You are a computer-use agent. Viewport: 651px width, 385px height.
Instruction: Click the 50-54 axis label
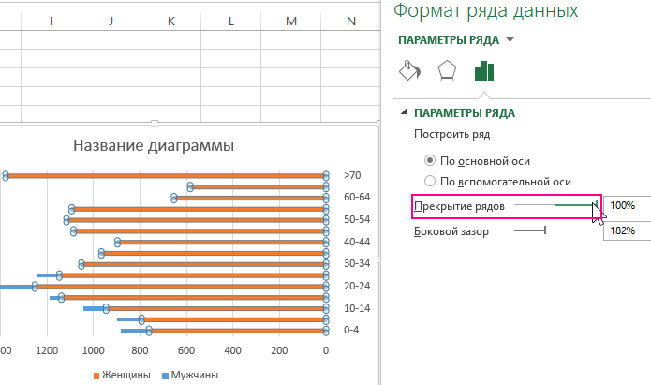357,219
